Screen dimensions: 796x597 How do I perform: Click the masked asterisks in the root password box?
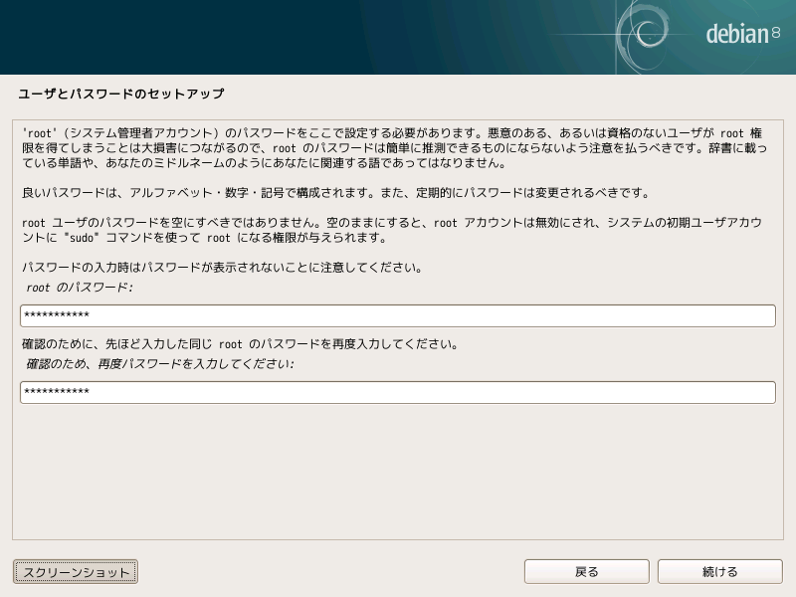(x=55, y=314)
